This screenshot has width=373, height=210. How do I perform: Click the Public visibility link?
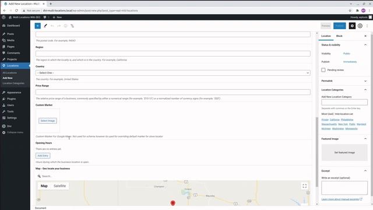pos(347,54)
